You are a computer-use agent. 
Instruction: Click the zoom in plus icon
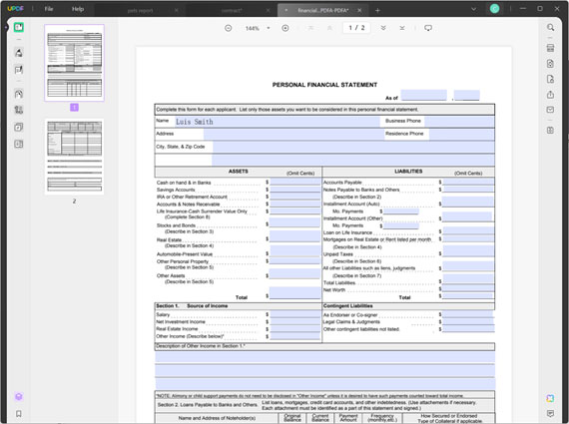click(285, 28)
